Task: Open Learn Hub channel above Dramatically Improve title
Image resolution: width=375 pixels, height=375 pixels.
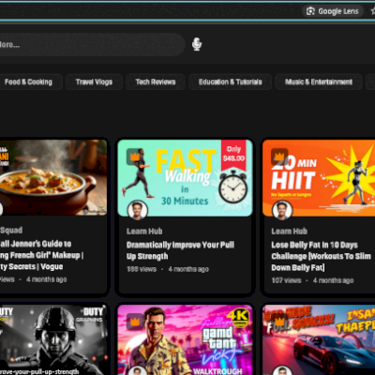Action: [x=144, y=232]
